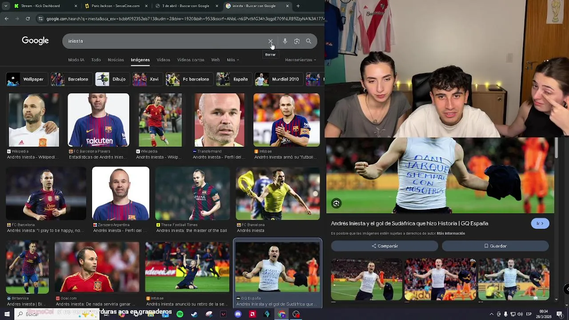Open Britannica Iniesta thumbnail
The height and width of the screenshot is (320, 569).
point(28,267)
